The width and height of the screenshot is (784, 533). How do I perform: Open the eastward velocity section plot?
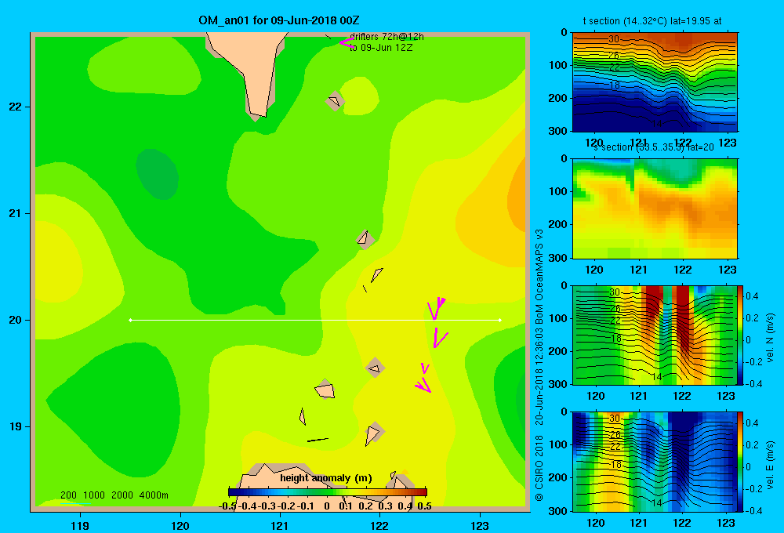(x=655, y=462)
